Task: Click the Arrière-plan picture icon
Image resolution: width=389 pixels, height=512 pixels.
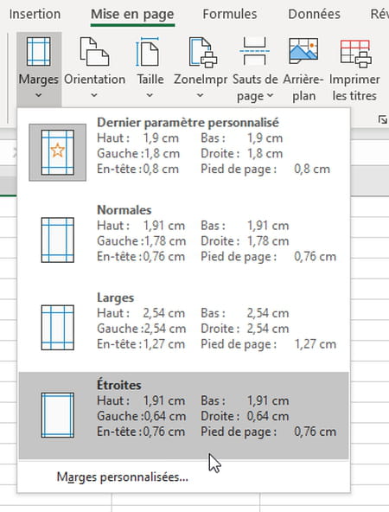Action: (x=303, y=51)
